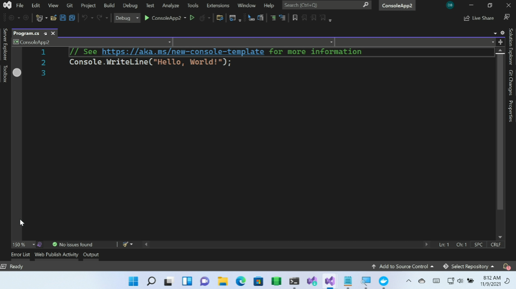Image resolution: width=516 pixels, height=289 pixels.
Task: Switch to the Error List tab
Action: pos(20,255)
